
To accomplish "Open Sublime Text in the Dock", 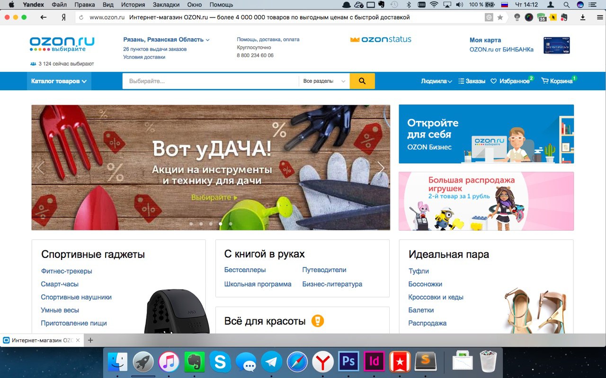I will point(425,362).
